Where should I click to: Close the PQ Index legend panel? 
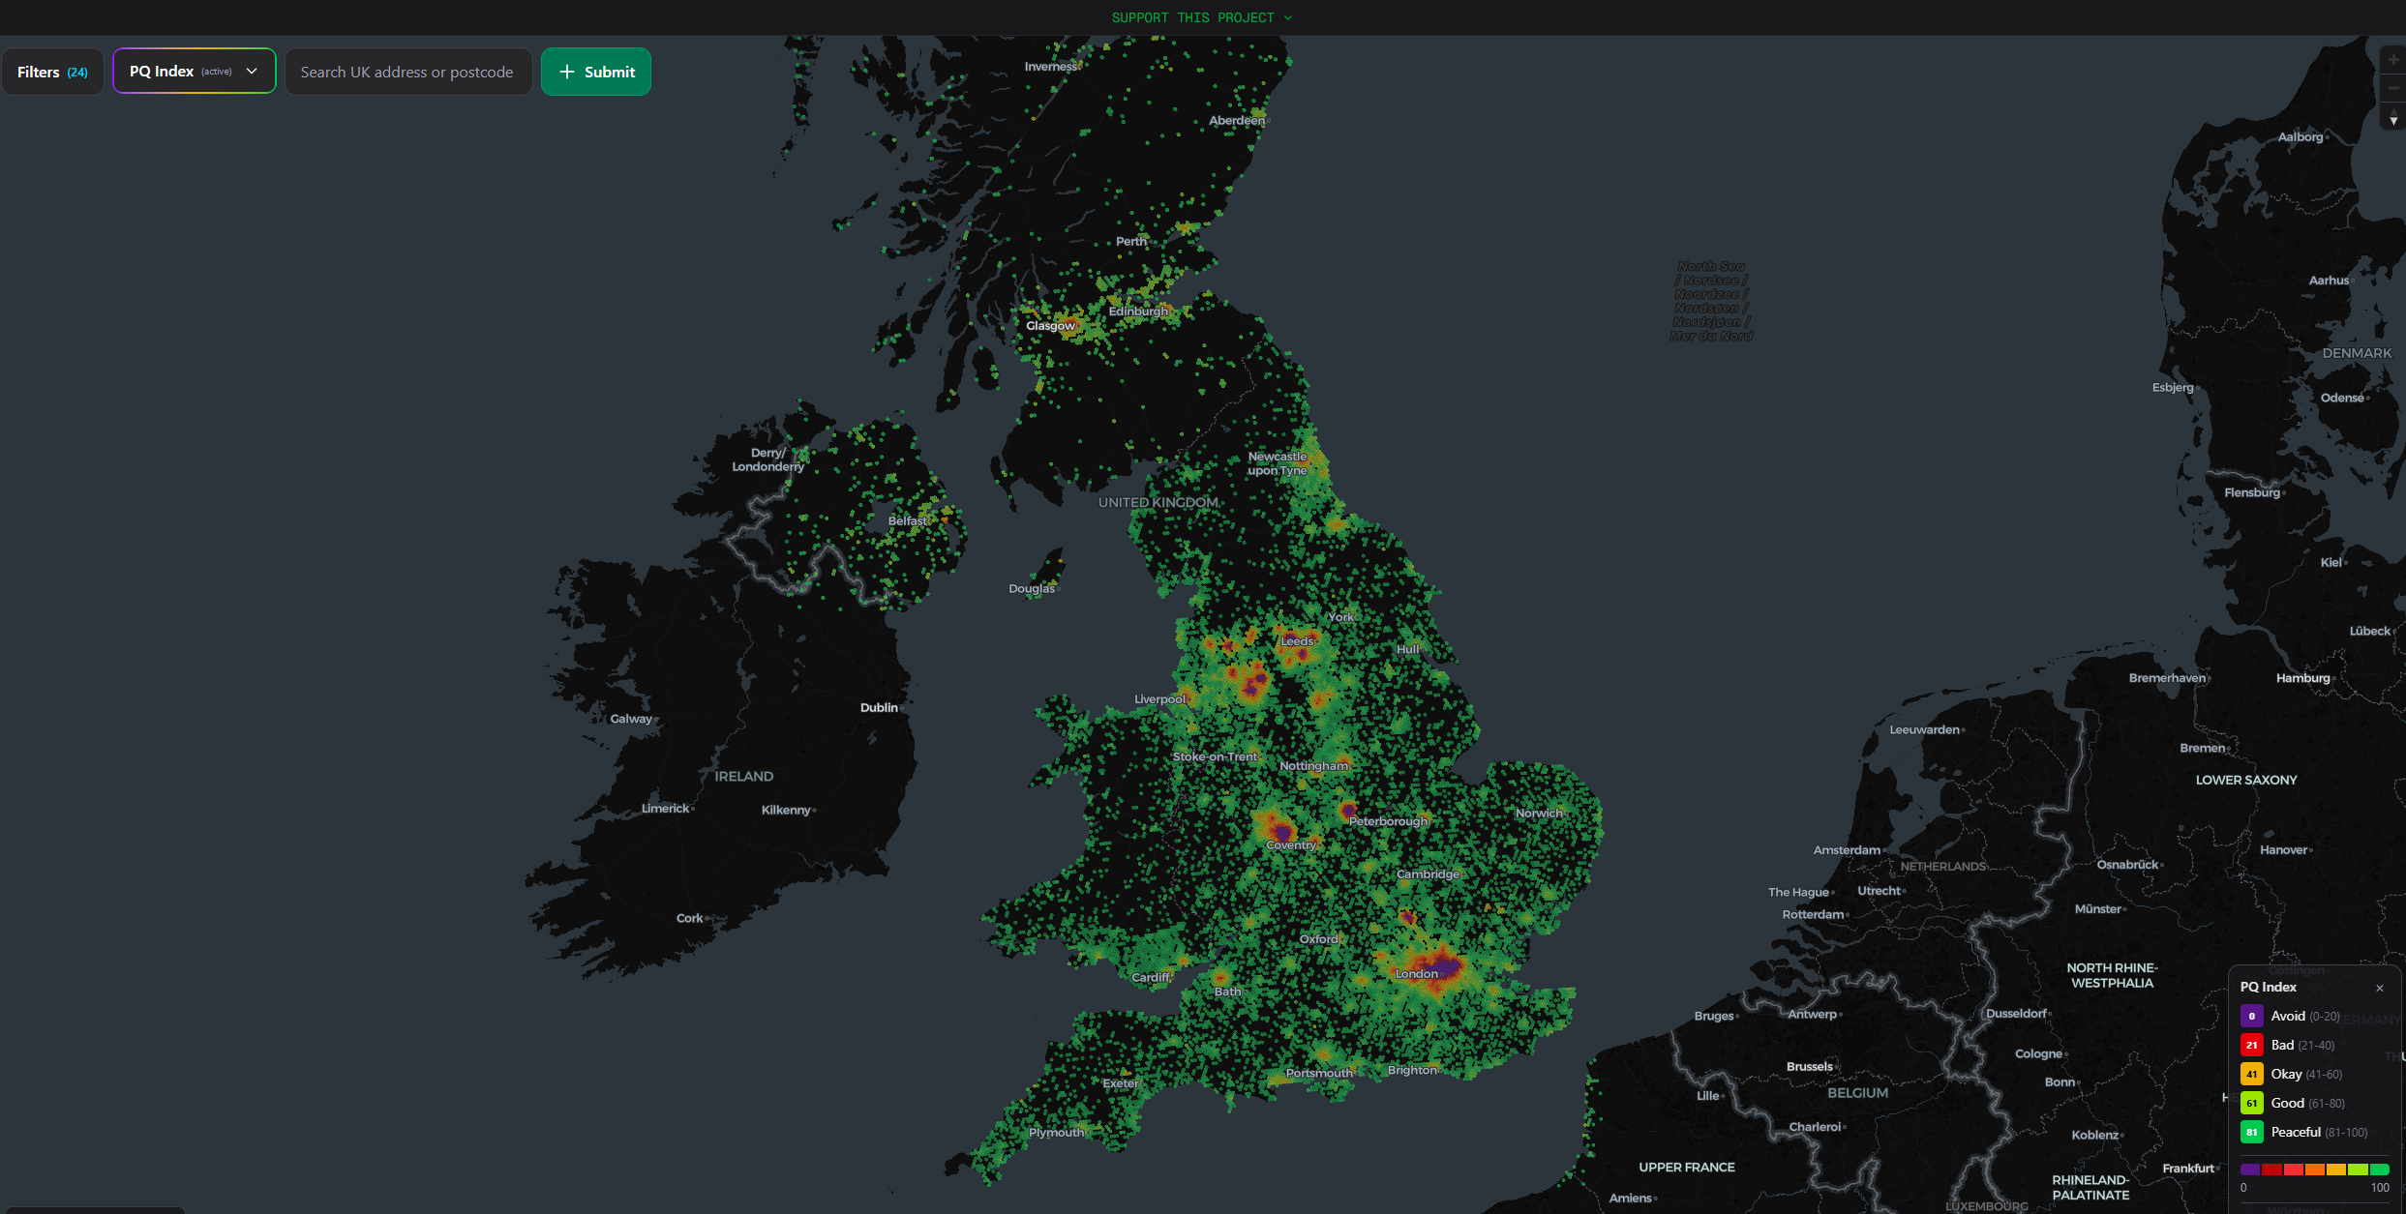[2379, 988]
